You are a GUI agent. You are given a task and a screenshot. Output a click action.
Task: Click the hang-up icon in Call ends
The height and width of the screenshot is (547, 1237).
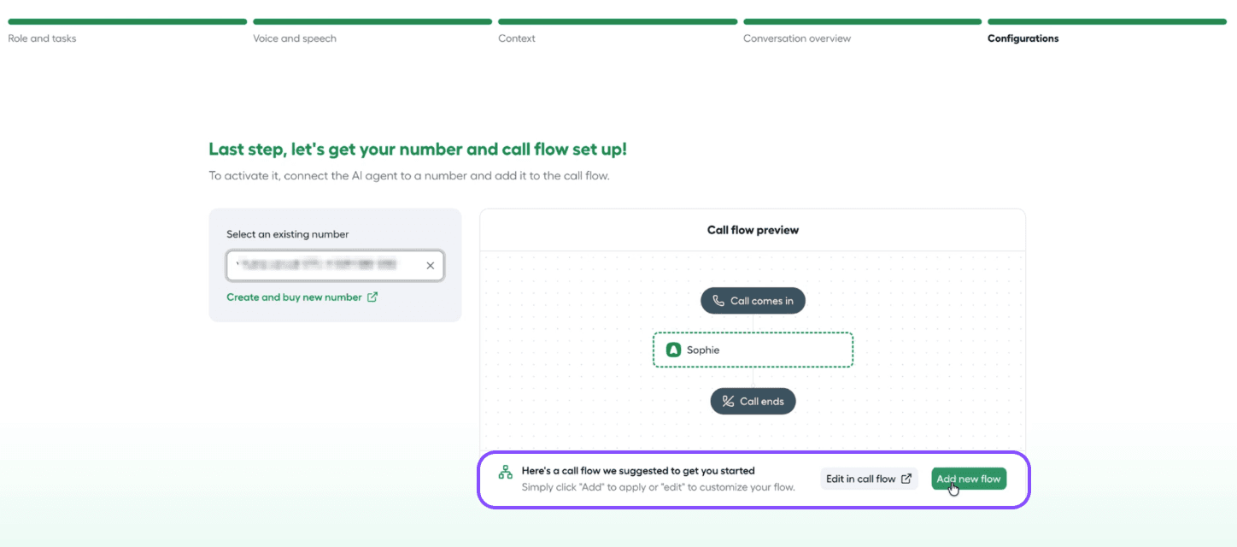pyautogui.click(x=728, y=401)
